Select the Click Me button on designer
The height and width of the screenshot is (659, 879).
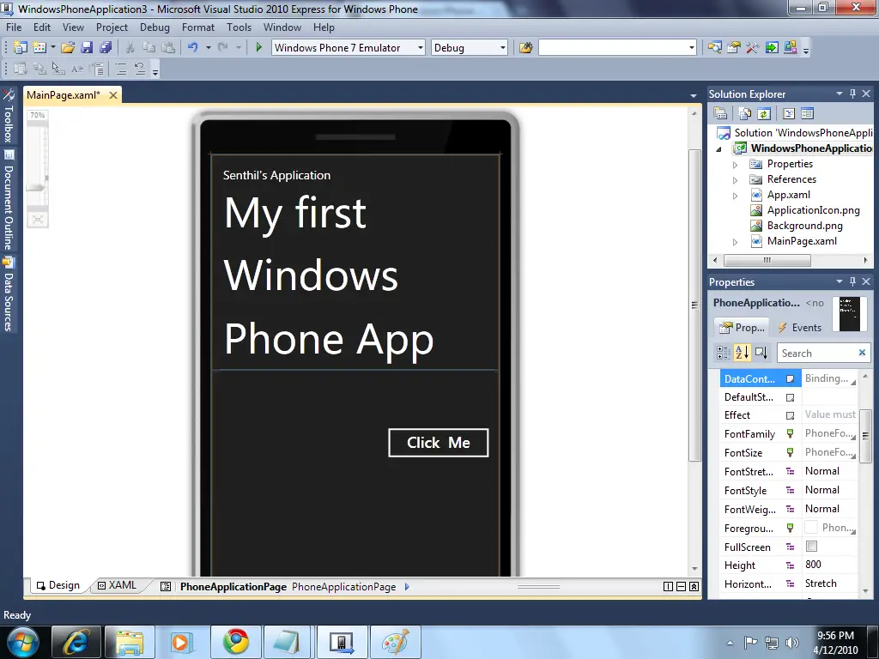pos(438,443)
